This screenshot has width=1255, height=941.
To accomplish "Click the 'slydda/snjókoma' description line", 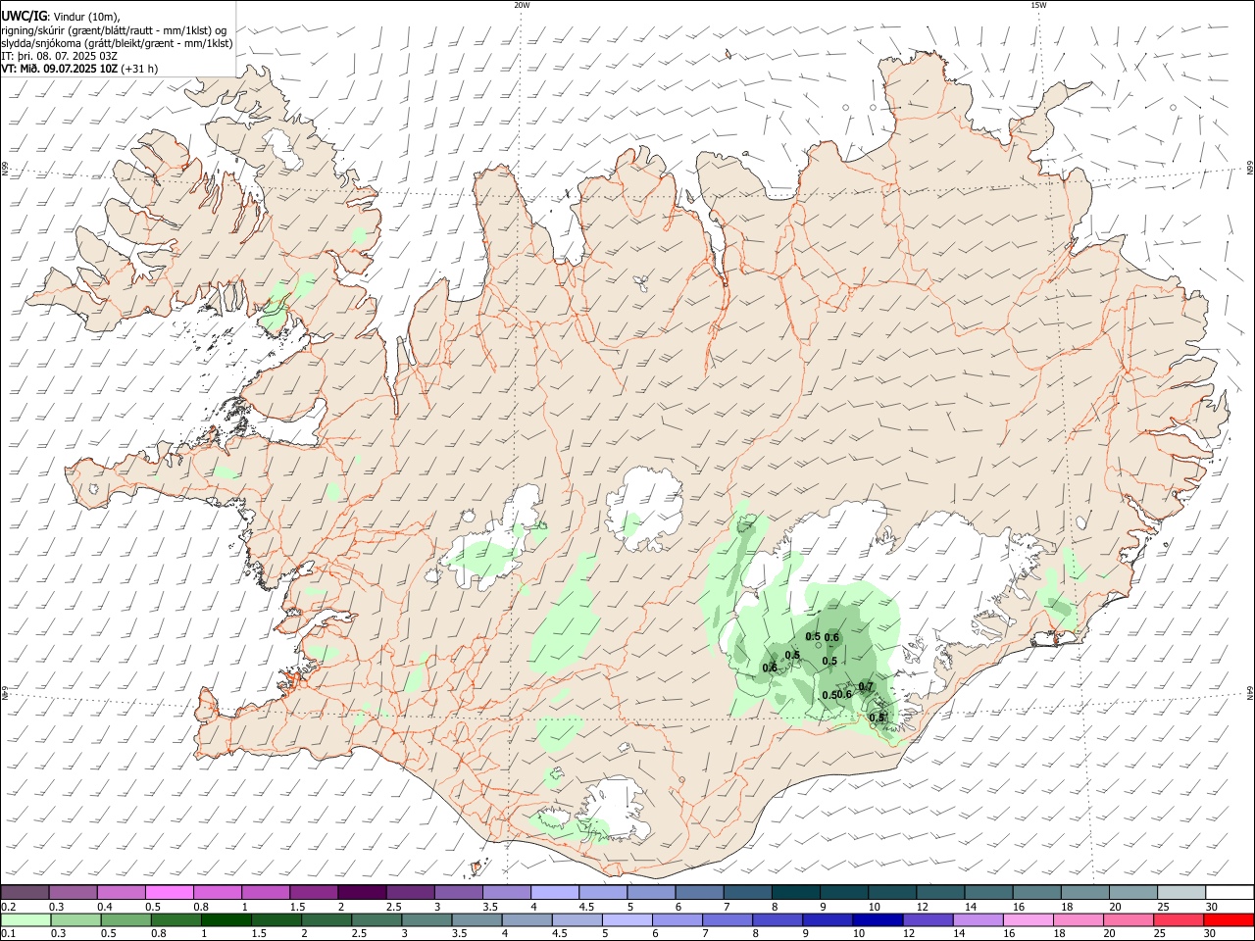I will [117, 43].
